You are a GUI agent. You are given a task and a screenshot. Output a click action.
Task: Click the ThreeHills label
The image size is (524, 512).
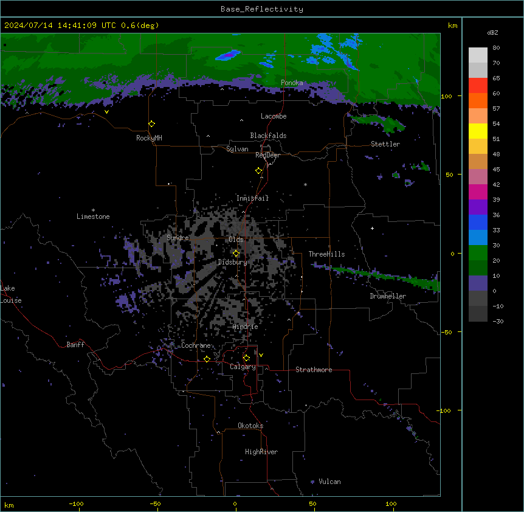[326, 254]
